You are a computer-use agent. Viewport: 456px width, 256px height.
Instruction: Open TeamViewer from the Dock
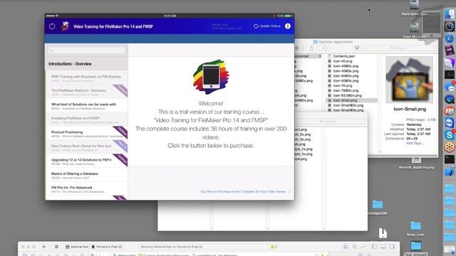pos(450,123)
